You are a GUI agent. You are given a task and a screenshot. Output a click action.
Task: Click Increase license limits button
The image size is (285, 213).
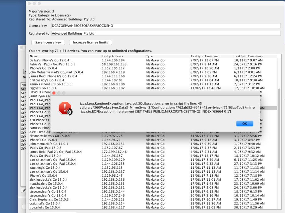90,42
